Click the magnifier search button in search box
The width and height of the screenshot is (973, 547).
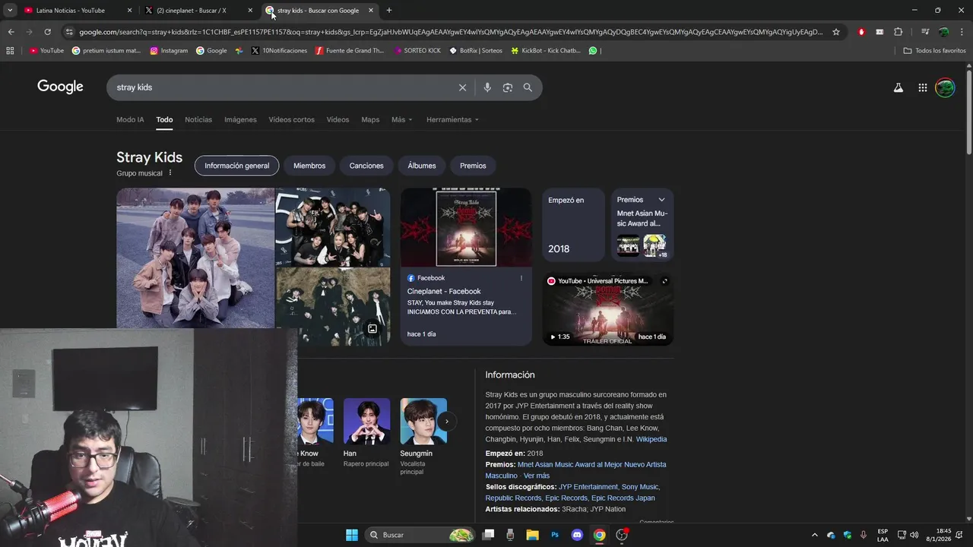tap(528, 87)
